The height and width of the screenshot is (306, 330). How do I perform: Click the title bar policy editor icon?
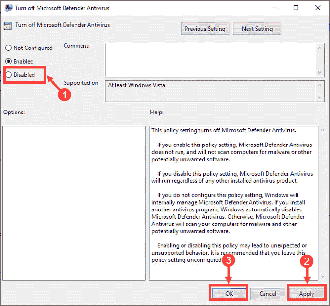tap(8, 8)
